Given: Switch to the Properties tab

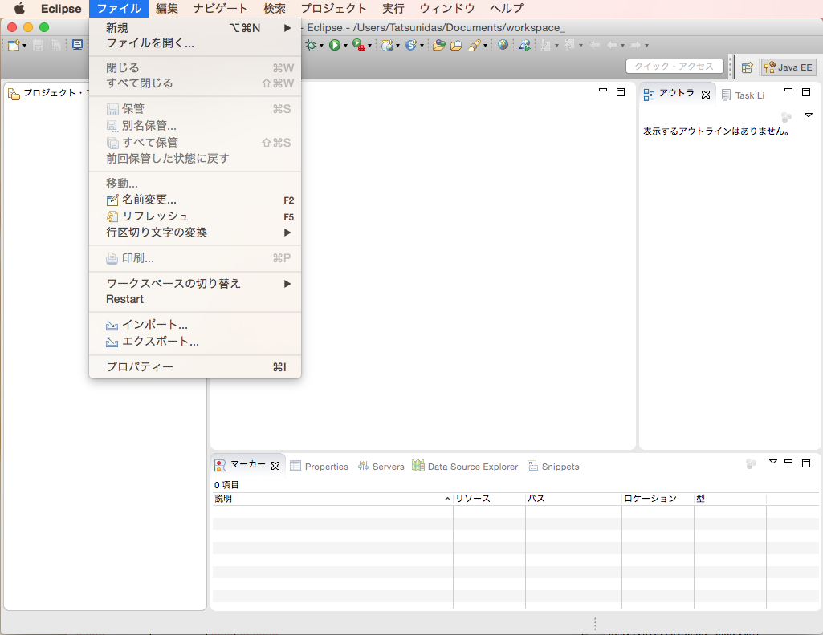Looking at the screenshot, I should pos(319,467).
